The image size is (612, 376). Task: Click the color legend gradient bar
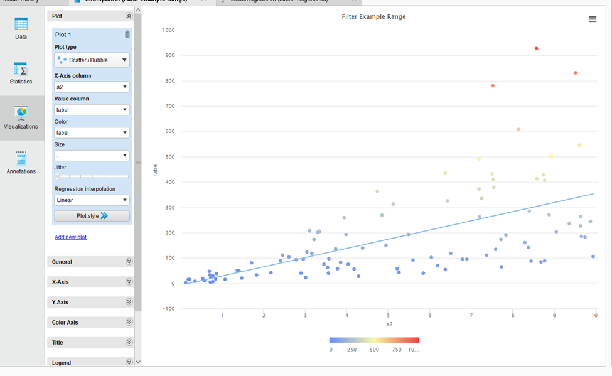pyautogui.click(x=374, y=340)
